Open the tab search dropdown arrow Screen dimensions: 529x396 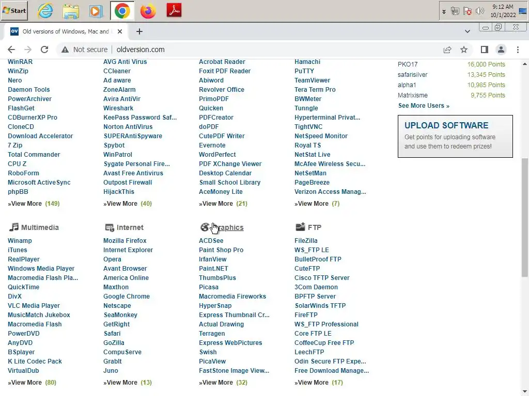467,31
